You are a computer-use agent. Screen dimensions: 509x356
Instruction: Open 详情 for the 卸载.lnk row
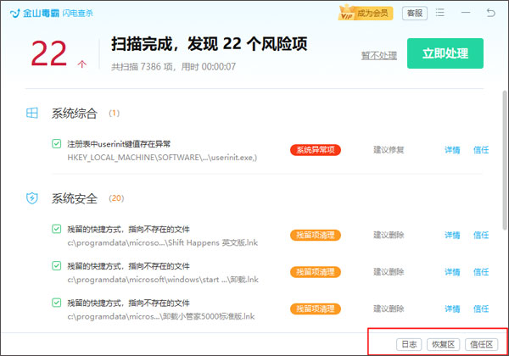click(452, 272)
